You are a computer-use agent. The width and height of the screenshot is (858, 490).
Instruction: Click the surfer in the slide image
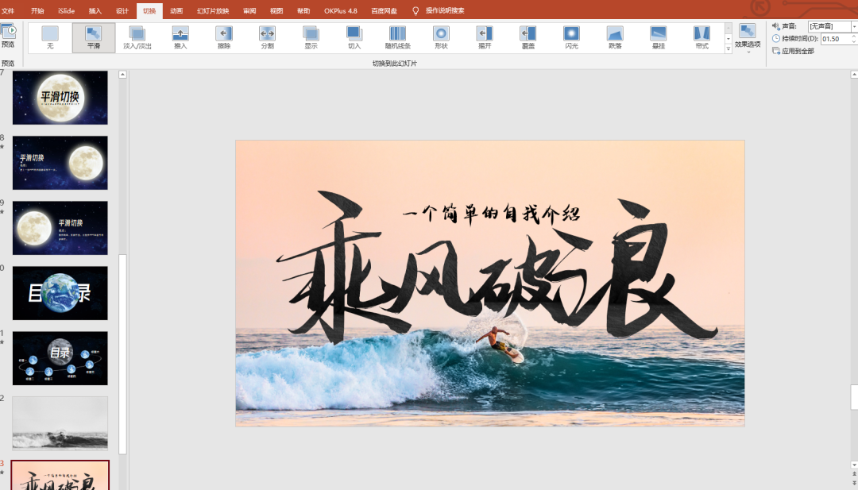coord(499,343)
